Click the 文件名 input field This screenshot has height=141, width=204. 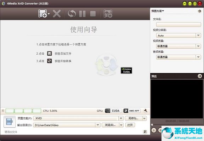pos(178,24)
